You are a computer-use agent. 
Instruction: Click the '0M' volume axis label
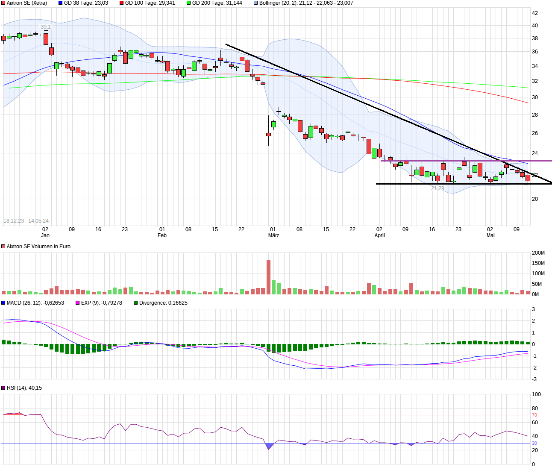tap(535, 294)
